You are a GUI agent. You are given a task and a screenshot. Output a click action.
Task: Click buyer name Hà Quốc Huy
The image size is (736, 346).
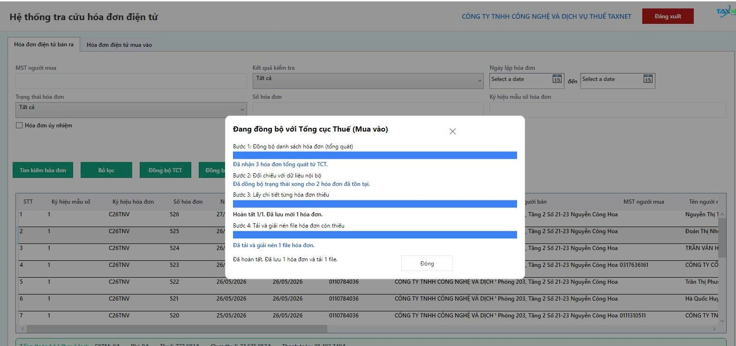[701, 299]
